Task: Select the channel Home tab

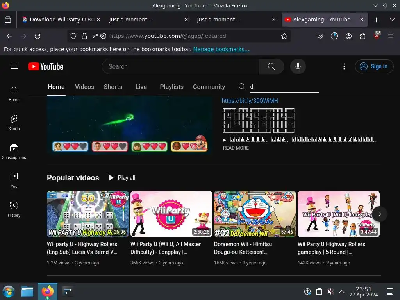Action: click(56, 87)
